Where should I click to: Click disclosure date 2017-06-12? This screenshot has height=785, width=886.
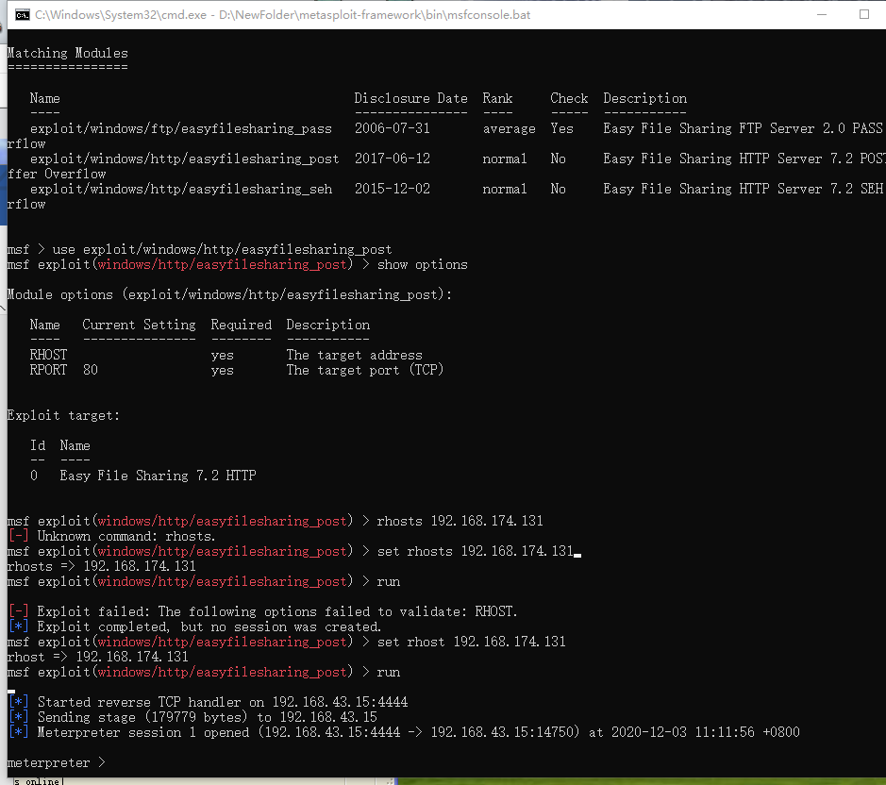click(393, 159)
